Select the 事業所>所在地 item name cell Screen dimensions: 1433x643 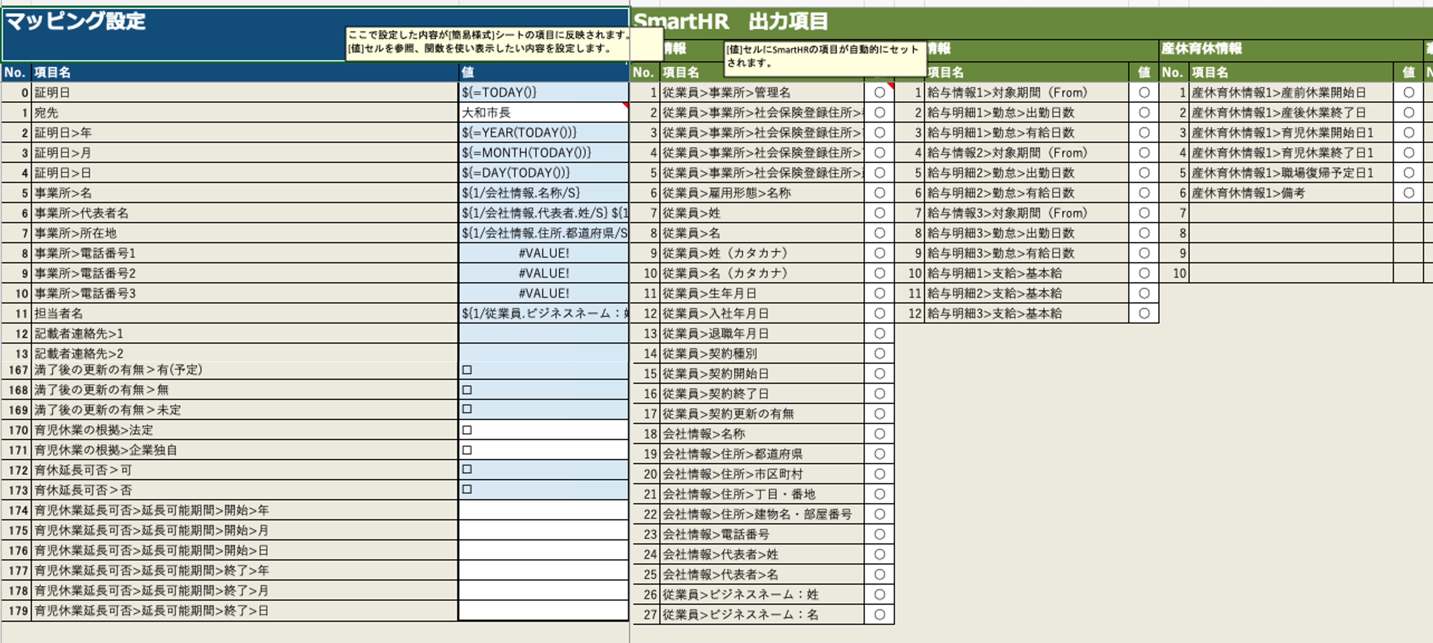[245, 233]
